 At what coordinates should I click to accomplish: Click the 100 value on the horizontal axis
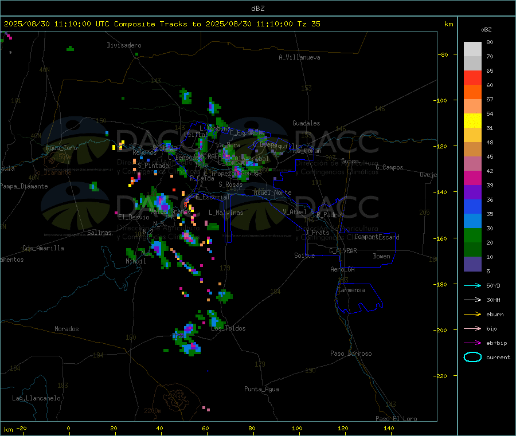point(297,428)
